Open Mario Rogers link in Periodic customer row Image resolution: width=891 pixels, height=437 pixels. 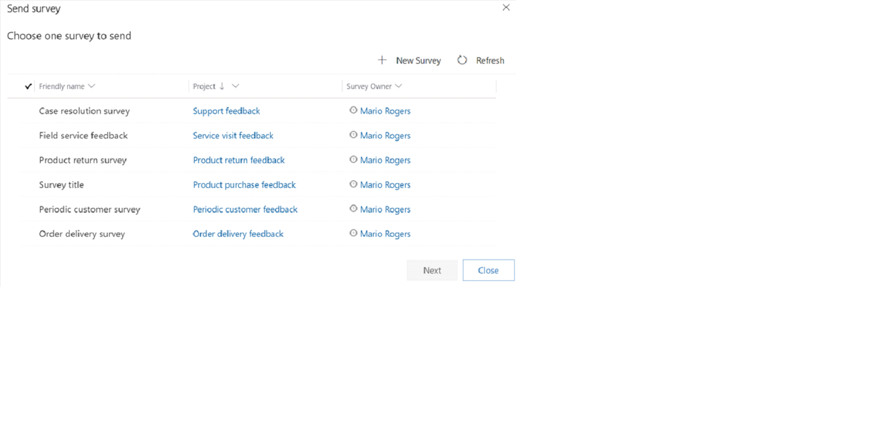pyautogui.click(x=385, y=209)
